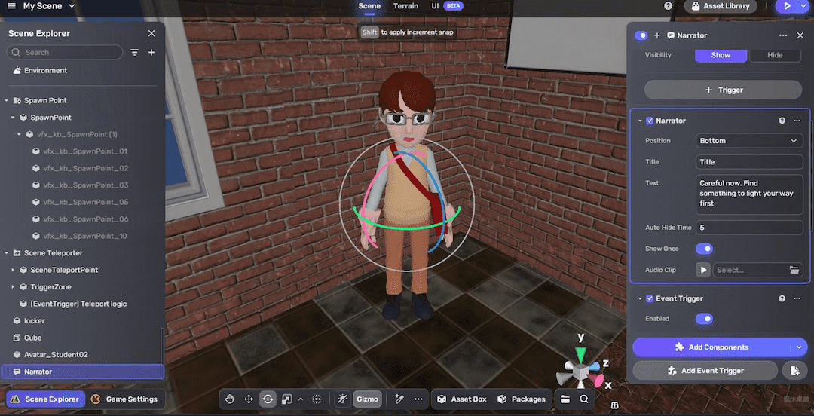Toggle the Show Once switch
Screen dimensions: 814x416
[704, 249]
